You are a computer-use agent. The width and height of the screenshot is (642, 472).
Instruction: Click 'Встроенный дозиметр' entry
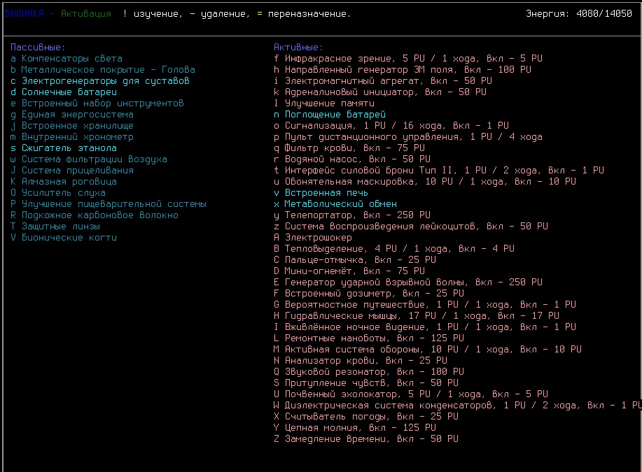pos(369,293)
